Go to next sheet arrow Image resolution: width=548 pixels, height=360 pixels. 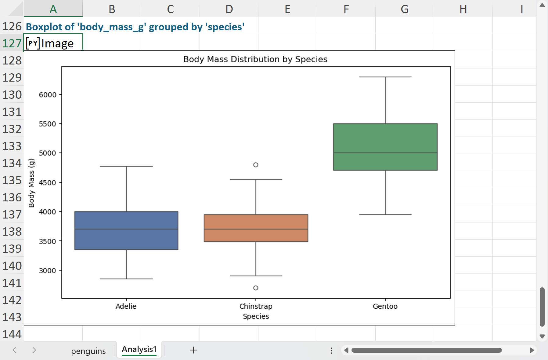click(x=34, y=350)
